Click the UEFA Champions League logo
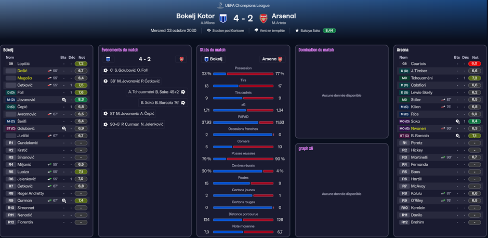488x238 pixels. click(x=220, y=5)
